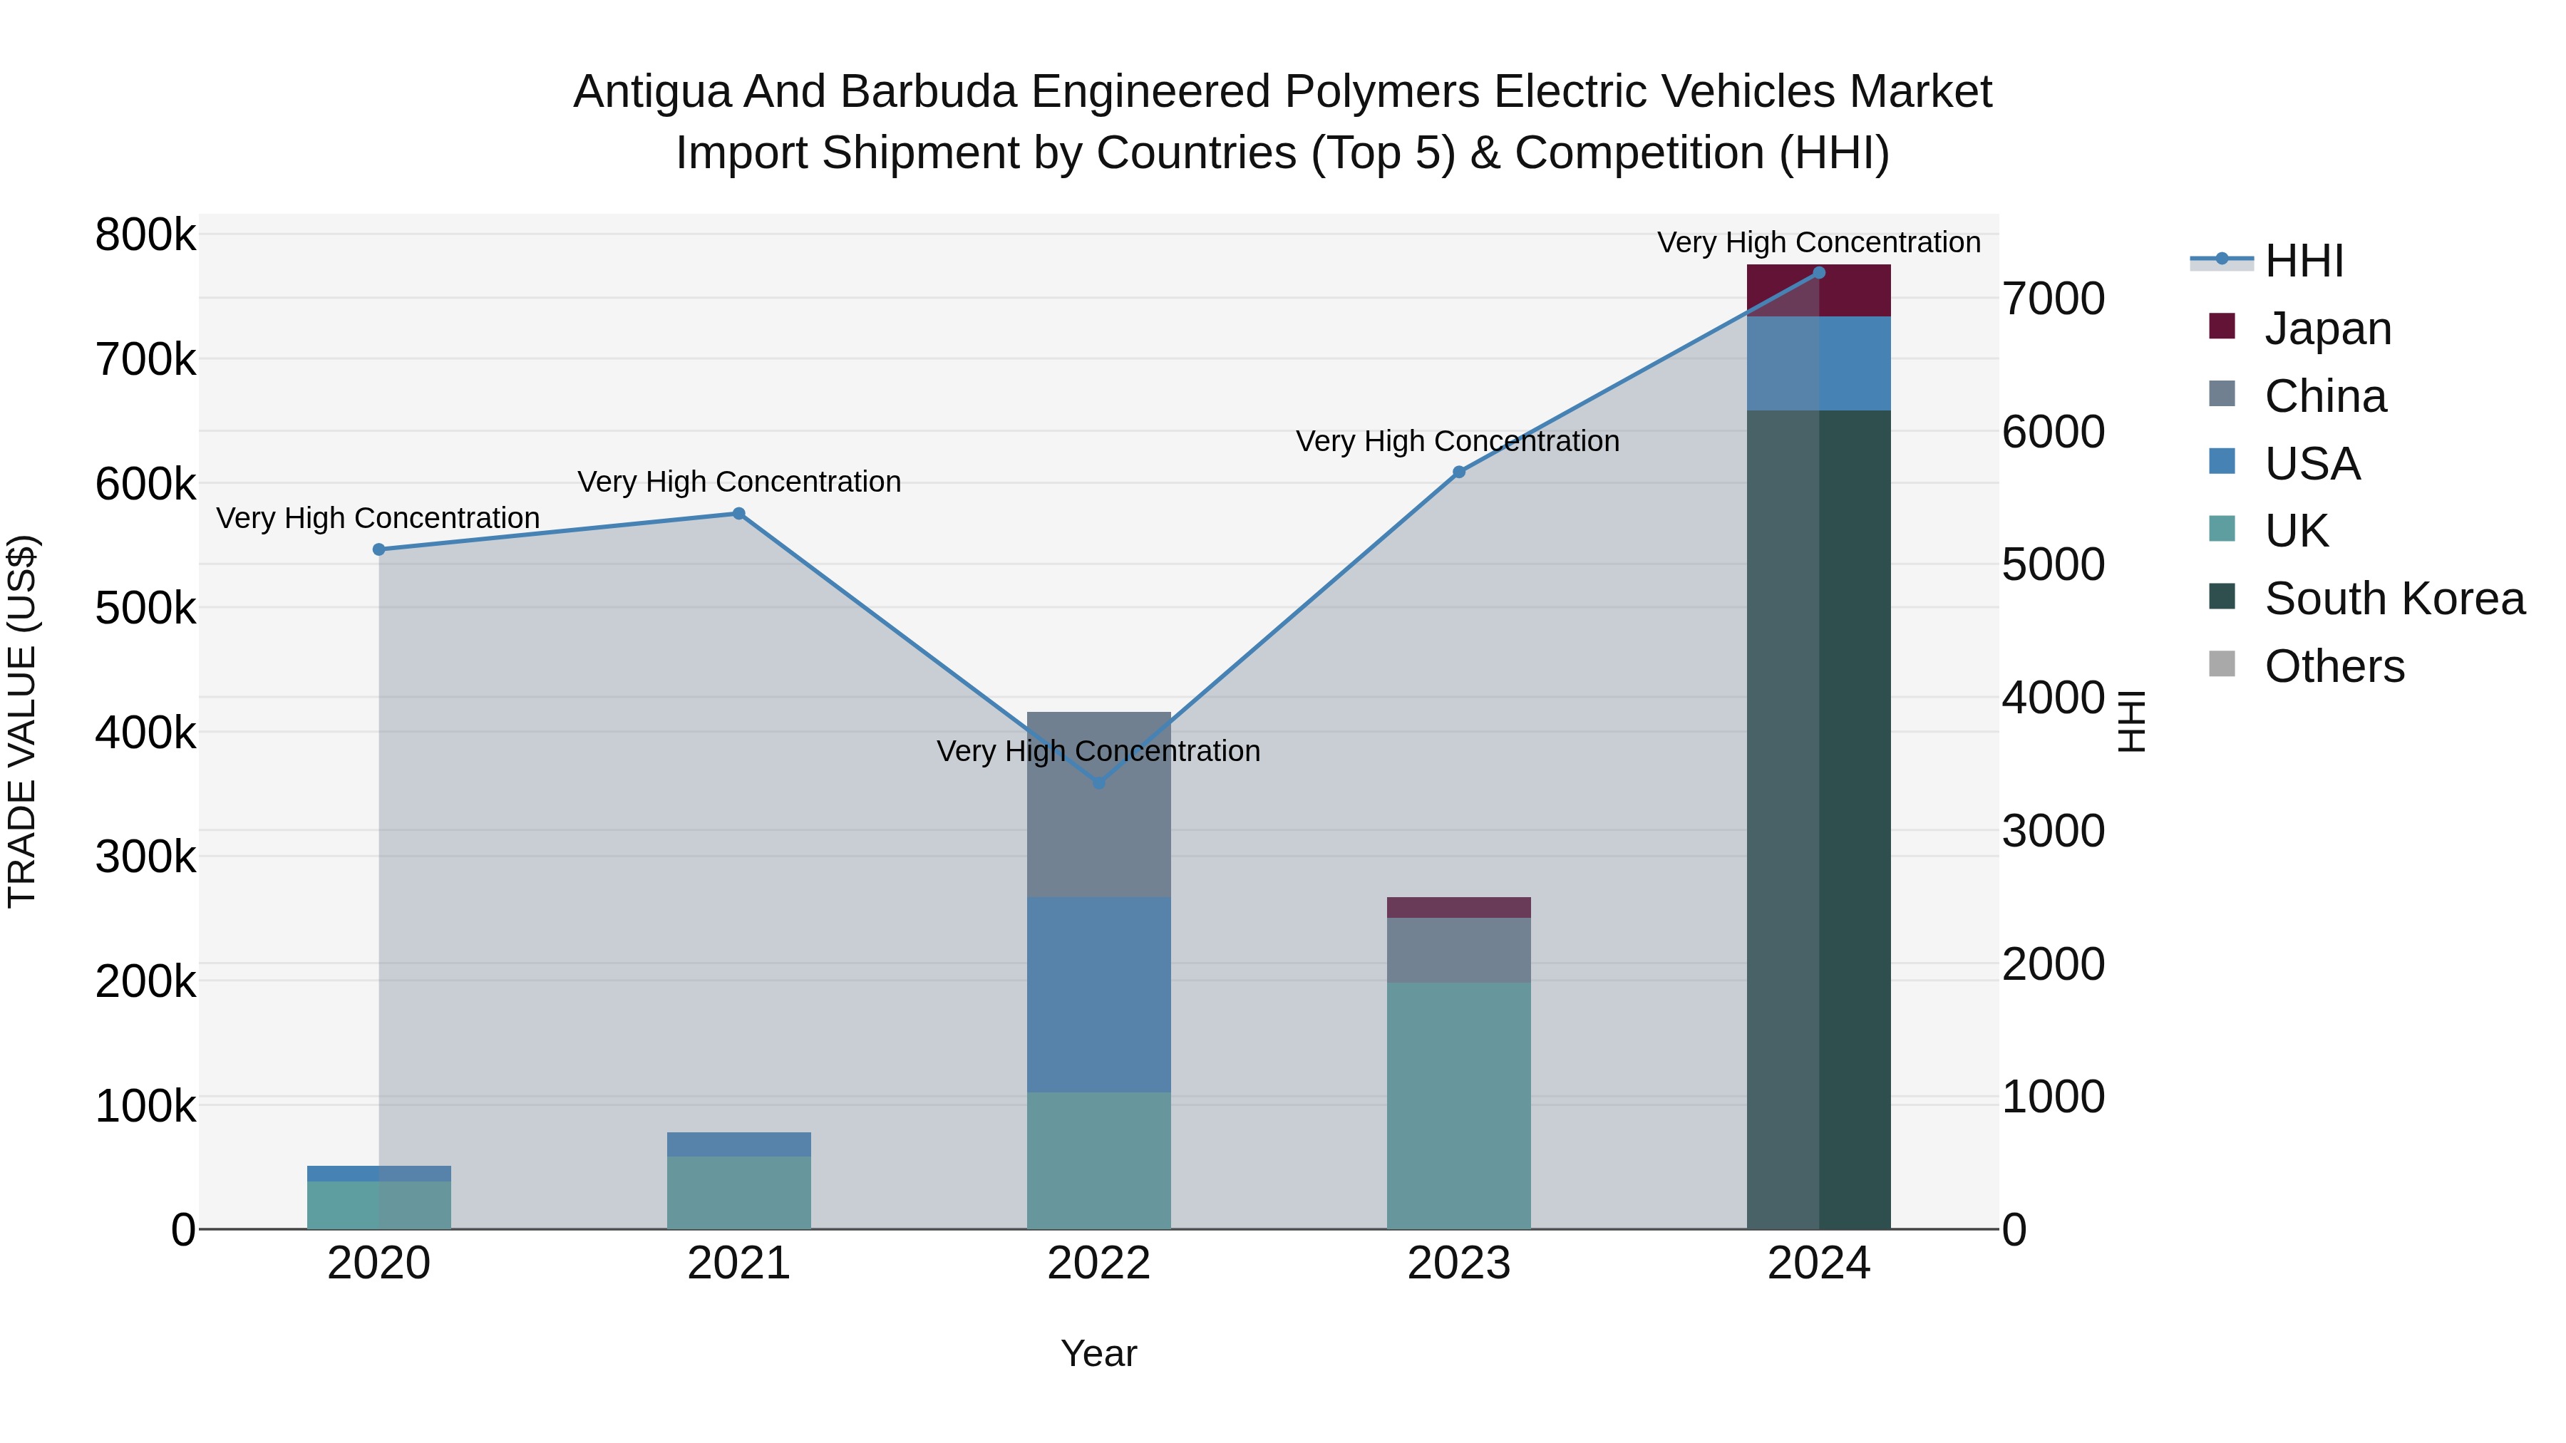Click the Japan bar segment in 2023

[x=1459, y=907]
